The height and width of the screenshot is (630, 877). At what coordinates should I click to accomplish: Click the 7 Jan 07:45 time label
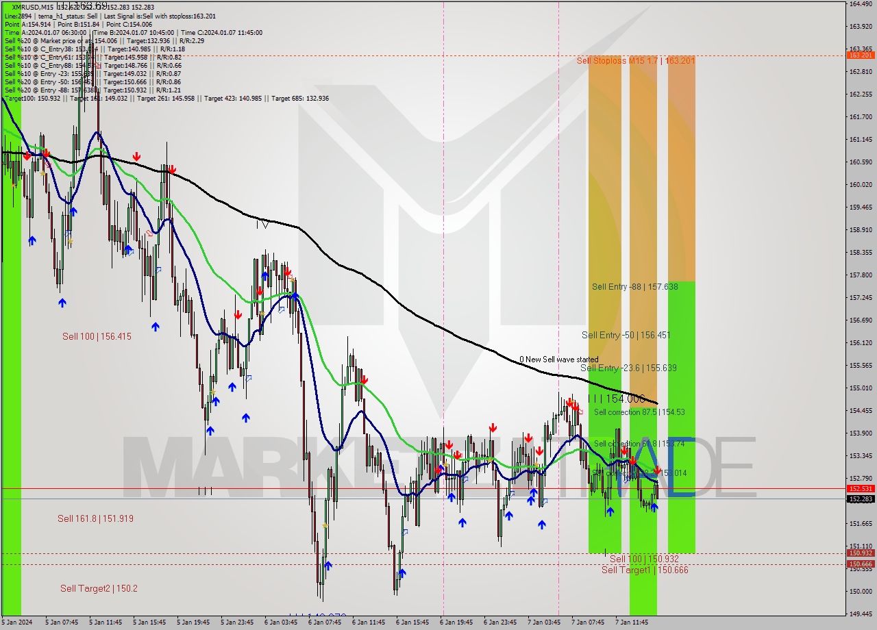[x=588, y=622]
